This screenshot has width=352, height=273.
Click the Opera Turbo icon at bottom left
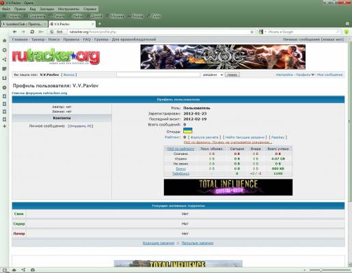(x=33, y=270)
